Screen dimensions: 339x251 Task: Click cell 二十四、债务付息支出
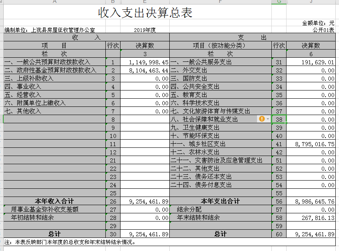click(x=221, y=185)
